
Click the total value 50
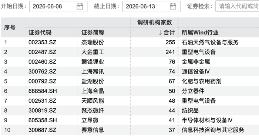[172, 91]
